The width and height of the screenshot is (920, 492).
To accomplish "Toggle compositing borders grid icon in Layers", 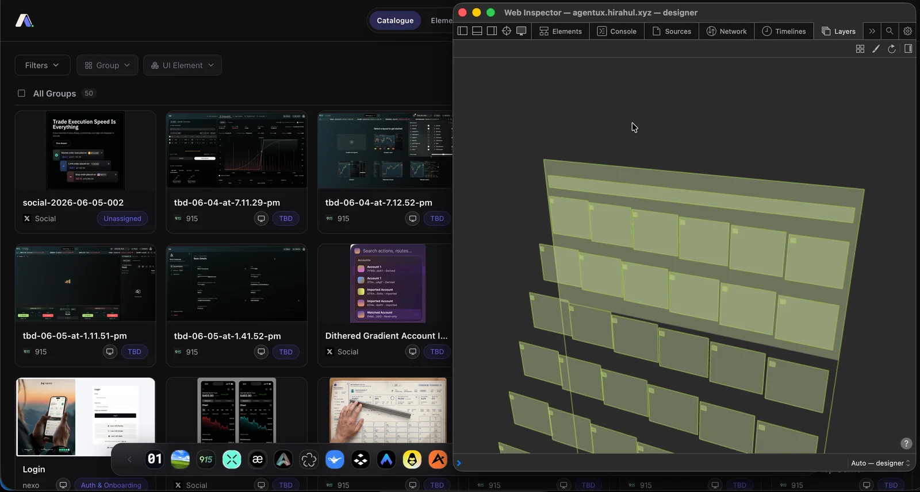I will (860, 49).
